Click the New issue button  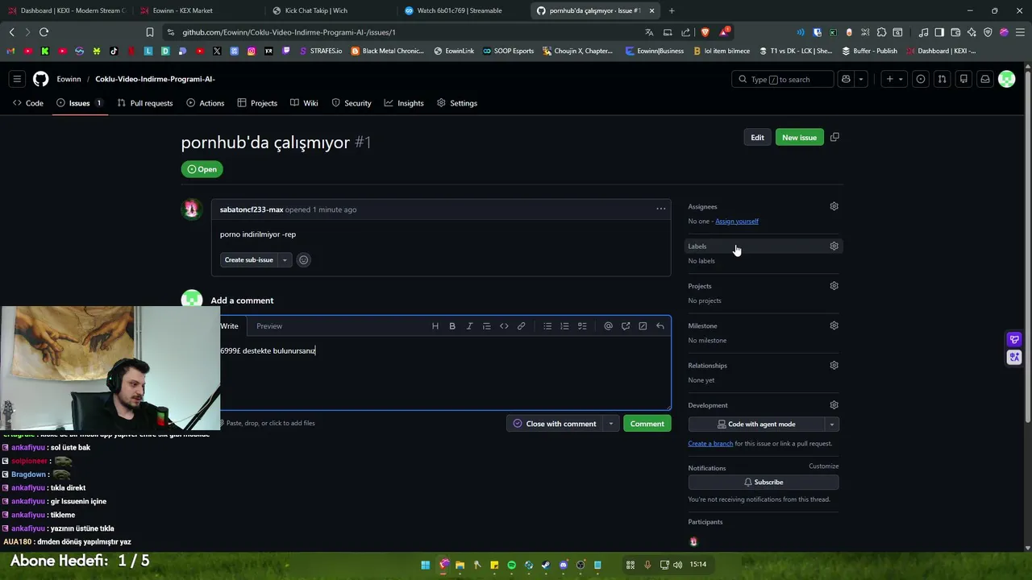tap(799, 137)
